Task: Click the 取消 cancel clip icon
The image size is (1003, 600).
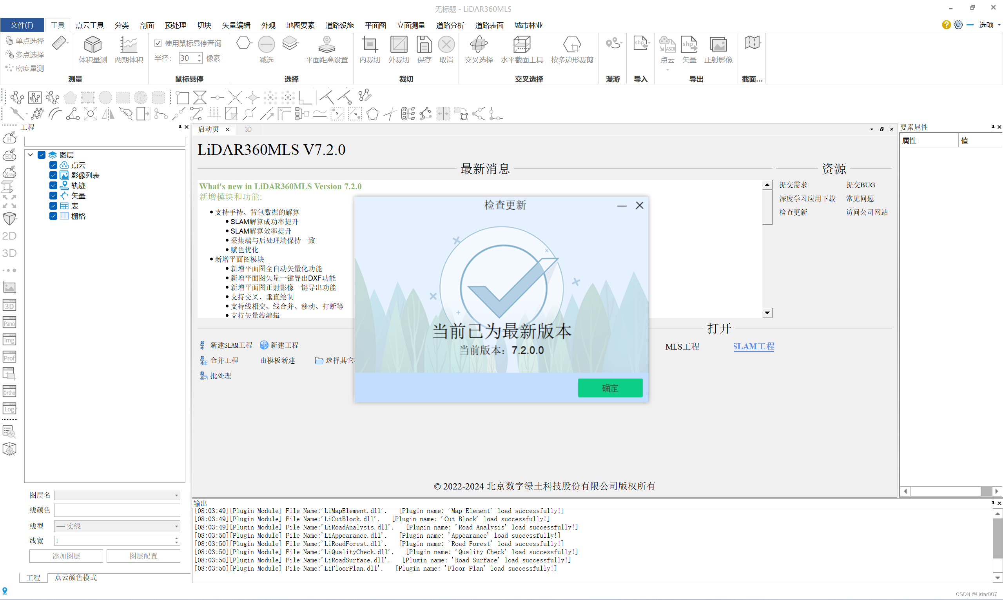Action: pyautogui.click(x=446, y=50)
